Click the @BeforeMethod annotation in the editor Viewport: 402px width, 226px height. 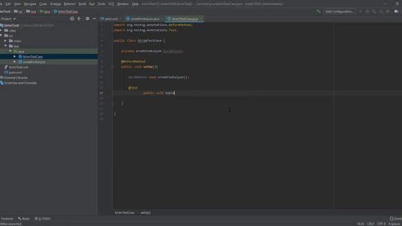[x=133, y=62]
